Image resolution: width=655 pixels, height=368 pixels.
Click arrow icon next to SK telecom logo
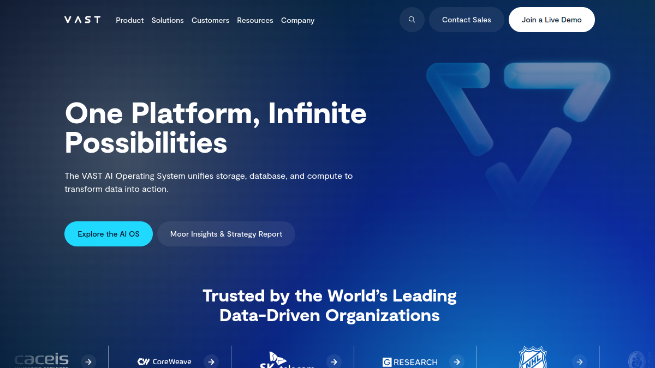pyautogui.click(x=334, y=361)
